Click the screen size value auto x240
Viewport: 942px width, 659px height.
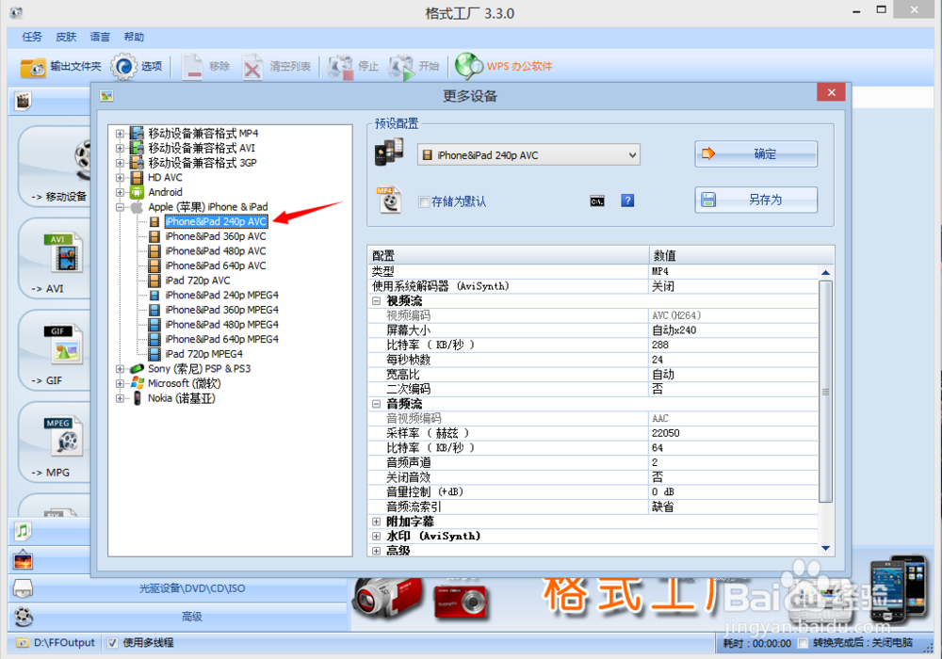(734, 330)
